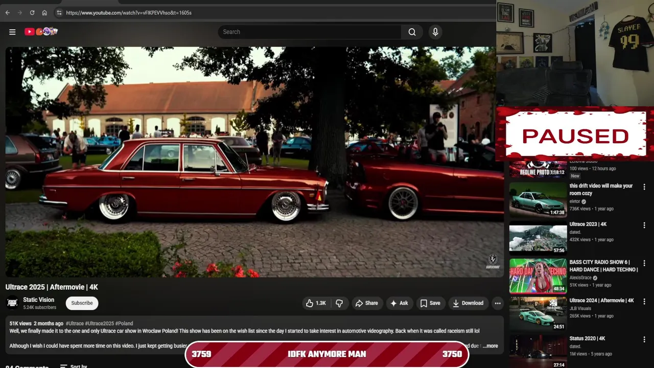Viewport: 654px width, 368px height.
Task: Go to YouTube home via logo
Action: click(41, 32)
